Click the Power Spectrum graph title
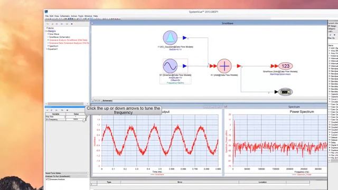Screen dimensions: 338x190 pyautogui.click(x=302, y=111)
